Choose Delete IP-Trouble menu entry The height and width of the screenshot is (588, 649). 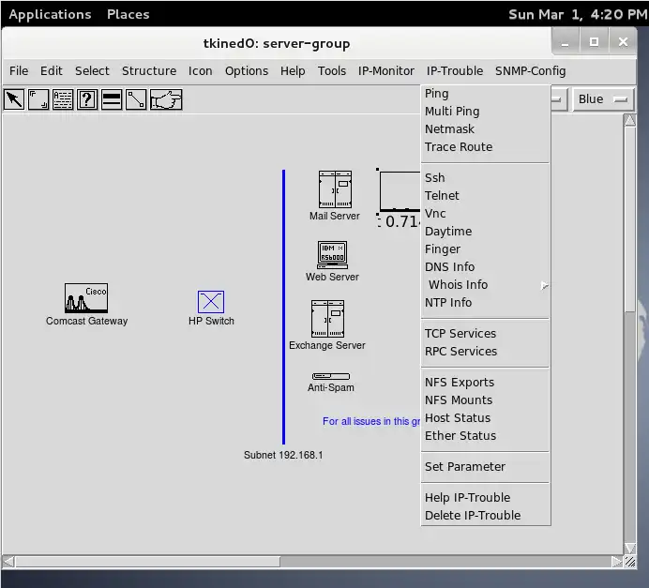486,516
